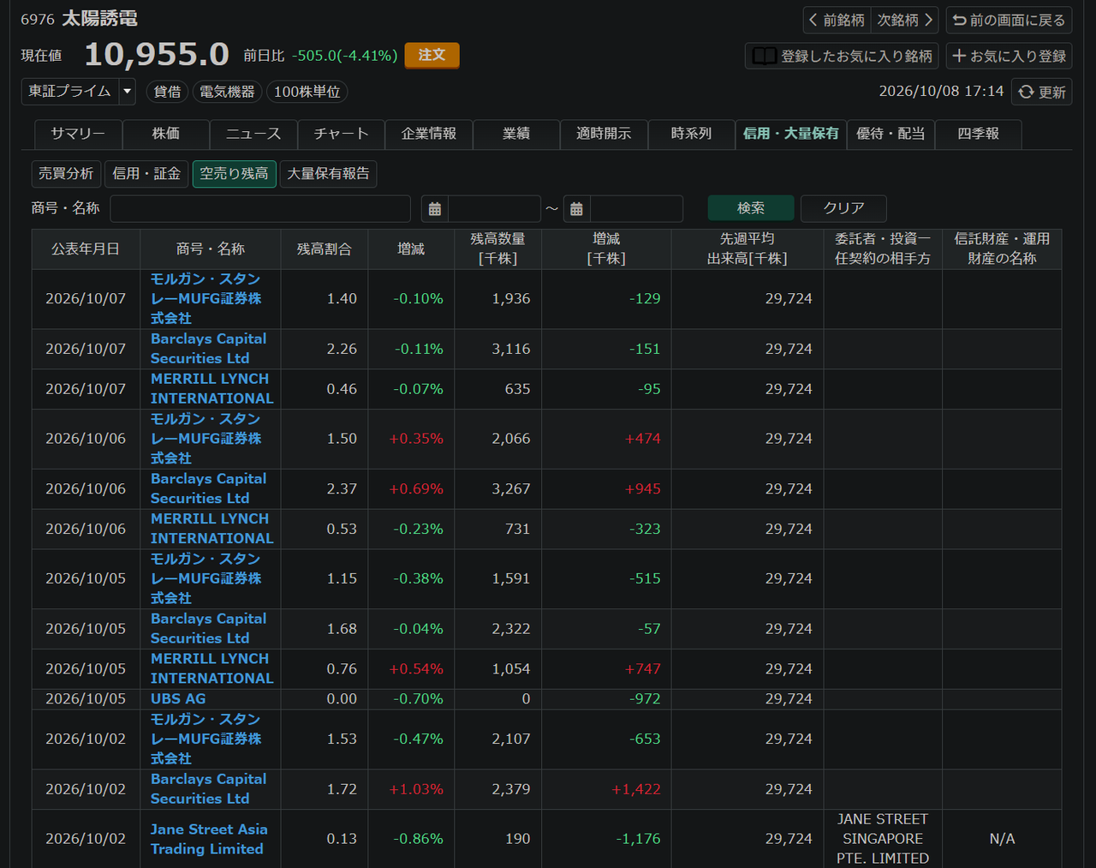Image resolution: width=1096 pixels, height=868 pixels.
Task: Click the 商号・名称 search input field
Action: pos(260,208)
